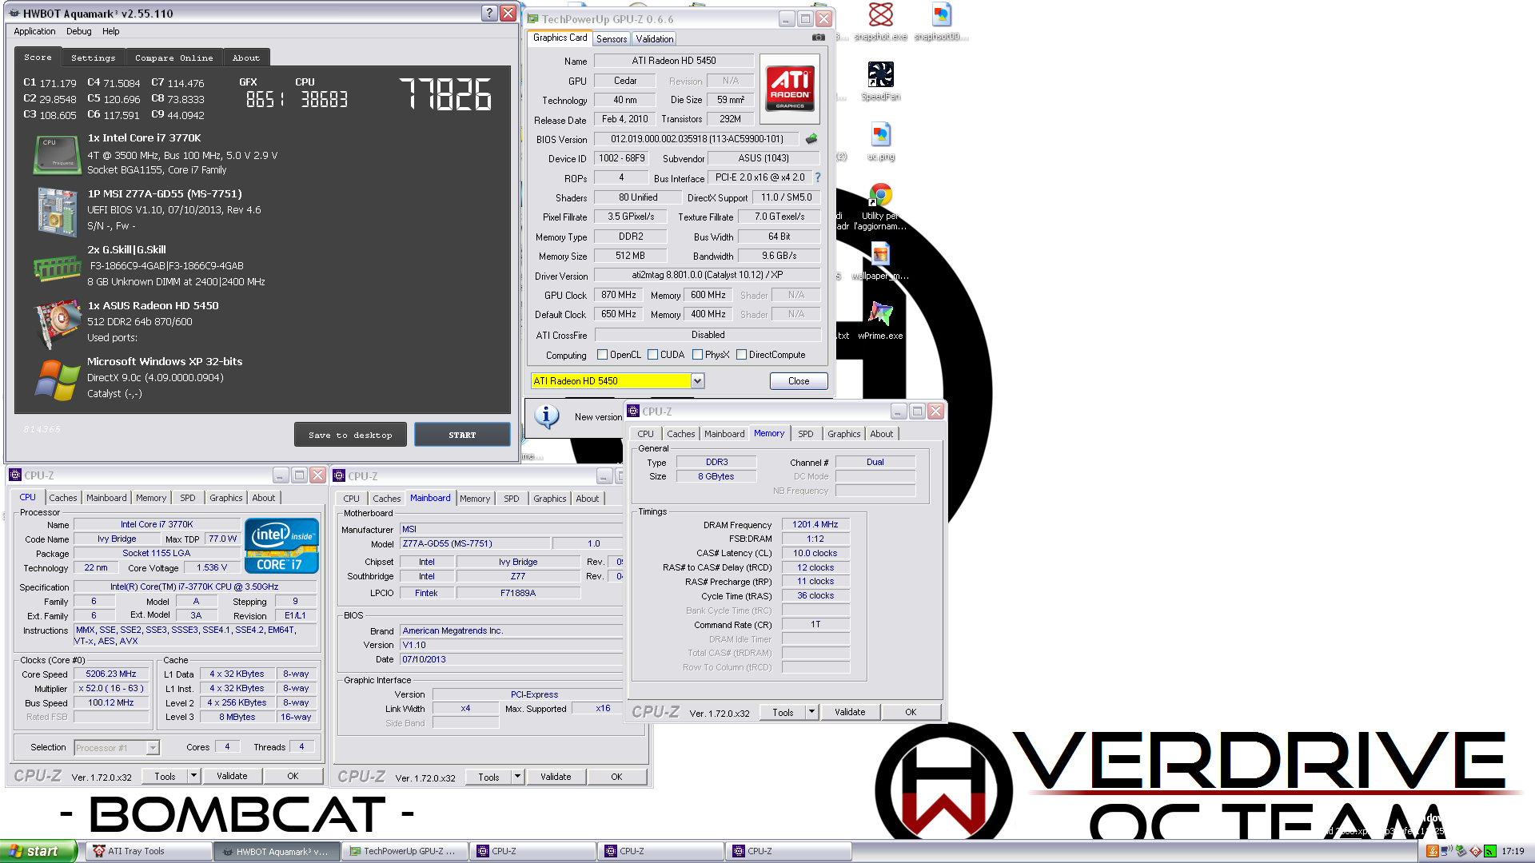Click the START benchmark button
Viewport: 1535px width, 863px height.
pyautogui.click(x=462, y=435)
